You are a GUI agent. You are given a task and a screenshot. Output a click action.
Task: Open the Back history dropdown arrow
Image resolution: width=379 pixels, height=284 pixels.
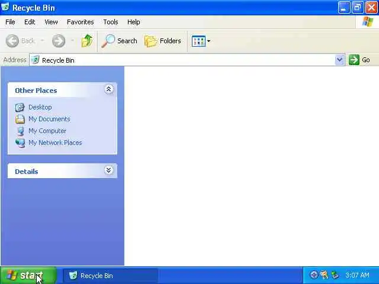(42, 41)
